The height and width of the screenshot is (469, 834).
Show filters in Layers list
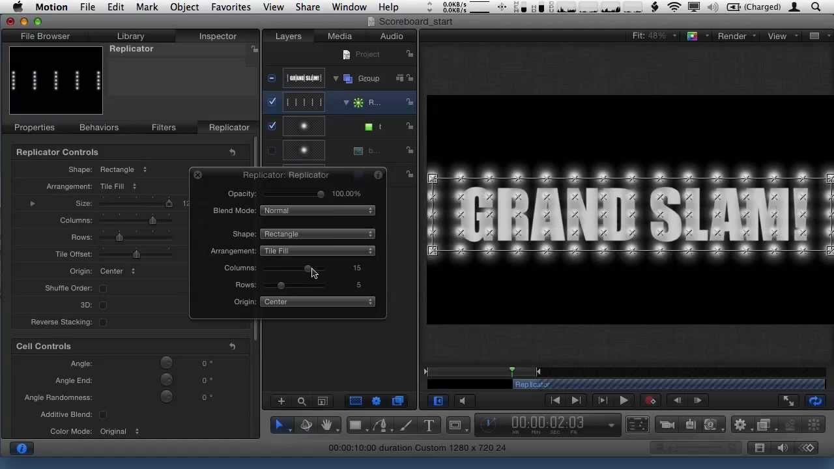pyautogui.click(x=397, y=401)
